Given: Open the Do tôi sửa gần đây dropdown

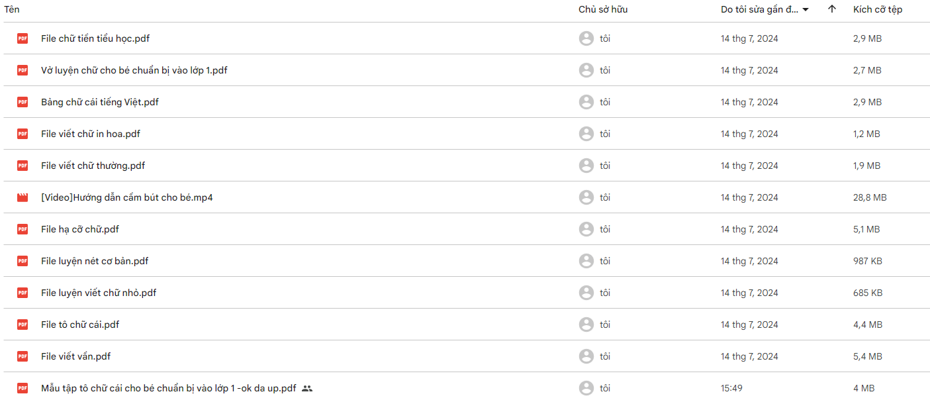Looking at the screenshot, I should coord(765,9).
